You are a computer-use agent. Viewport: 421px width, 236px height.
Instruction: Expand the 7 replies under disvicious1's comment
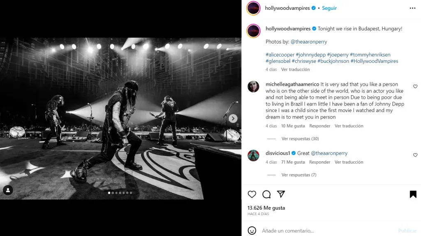coord(298,175)
